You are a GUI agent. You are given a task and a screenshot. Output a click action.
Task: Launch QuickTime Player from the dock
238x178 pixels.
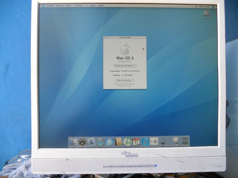pos(145,142)
